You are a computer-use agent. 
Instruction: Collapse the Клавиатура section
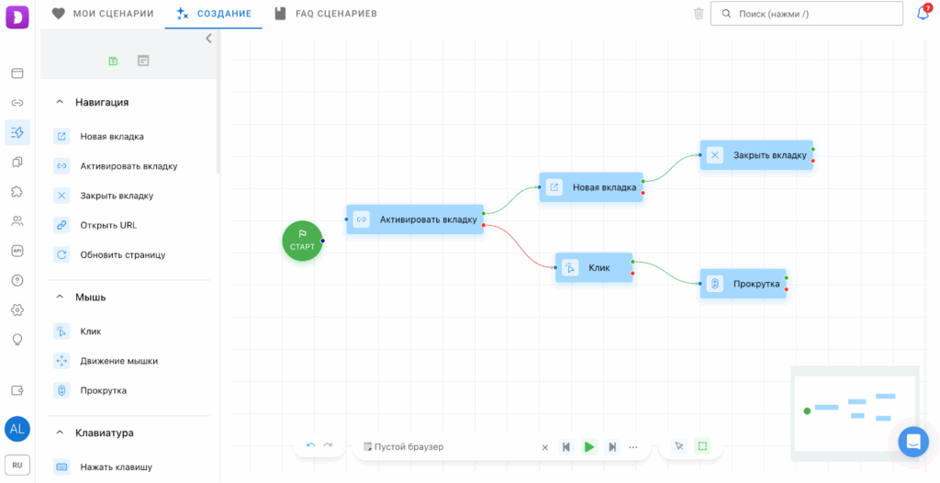pos(61,432)
